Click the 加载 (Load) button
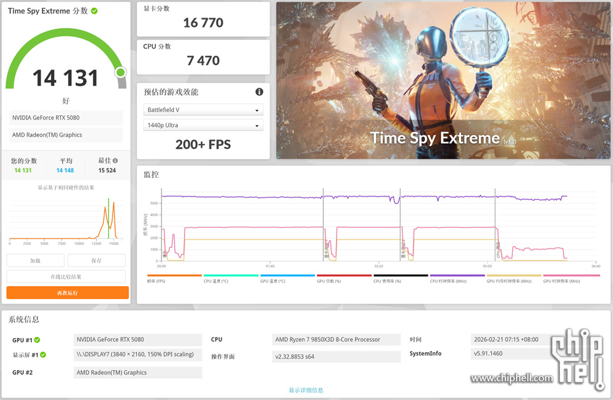This screenshot has width=613, height=400. point(36,260)
